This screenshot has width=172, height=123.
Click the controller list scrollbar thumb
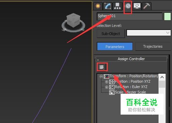[162, 84]
